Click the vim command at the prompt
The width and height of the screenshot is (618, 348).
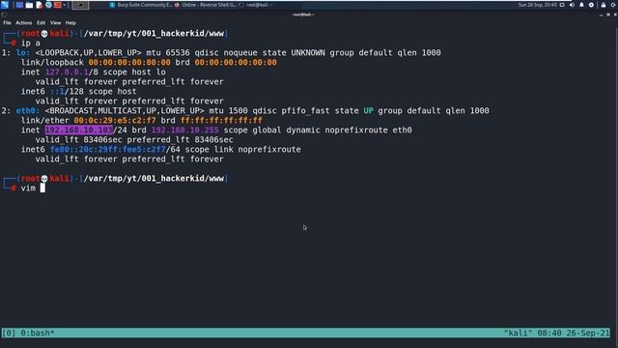point(28,188)
